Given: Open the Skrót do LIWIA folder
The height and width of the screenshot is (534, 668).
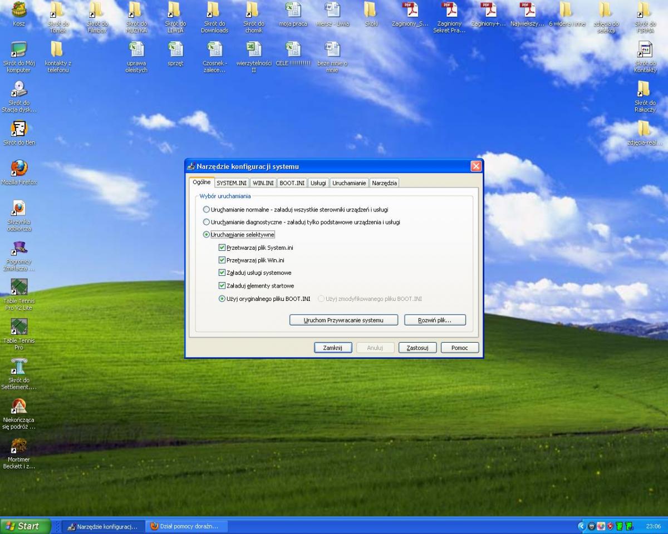Looking at the screenshot, I should coord(175,17).
